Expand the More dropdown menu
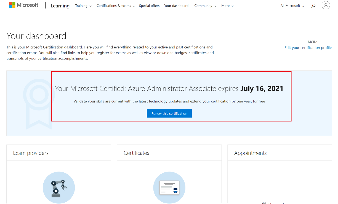Viewport: 338px width, 204px height. point(228,6)
